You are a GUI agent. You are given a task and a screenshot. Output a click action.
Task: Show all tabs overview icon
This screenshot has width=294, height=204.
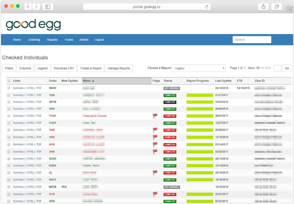point(277,7)
